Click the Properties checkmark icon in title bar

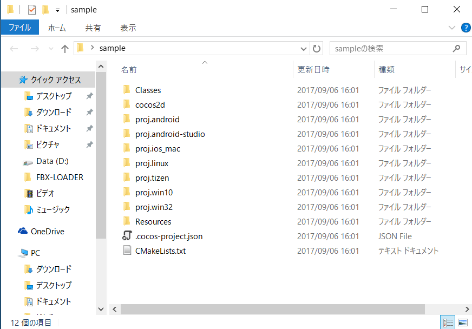pos(32,10)
